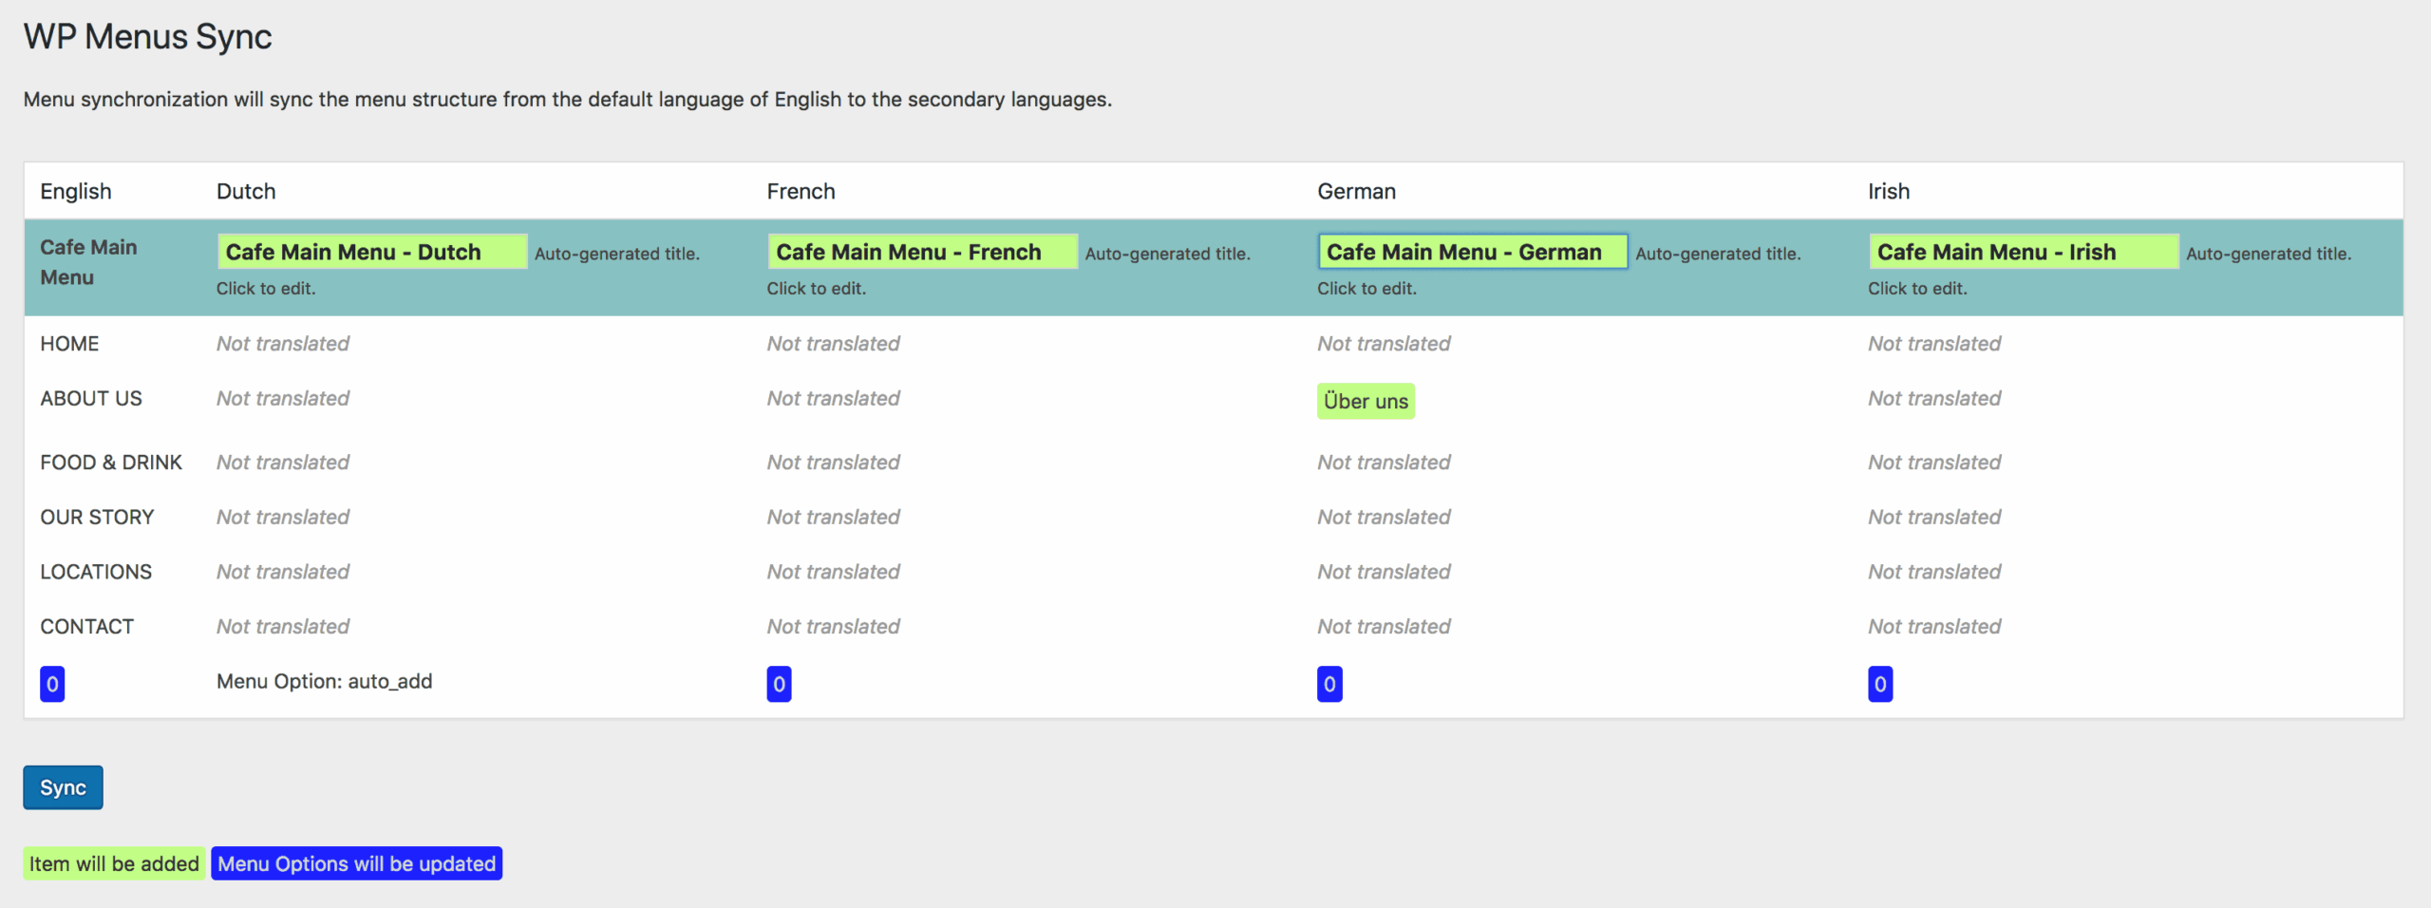The image size is (2431, 908).
Task: Click the blue 0 badge under French
Action: (x=778, y=683)
